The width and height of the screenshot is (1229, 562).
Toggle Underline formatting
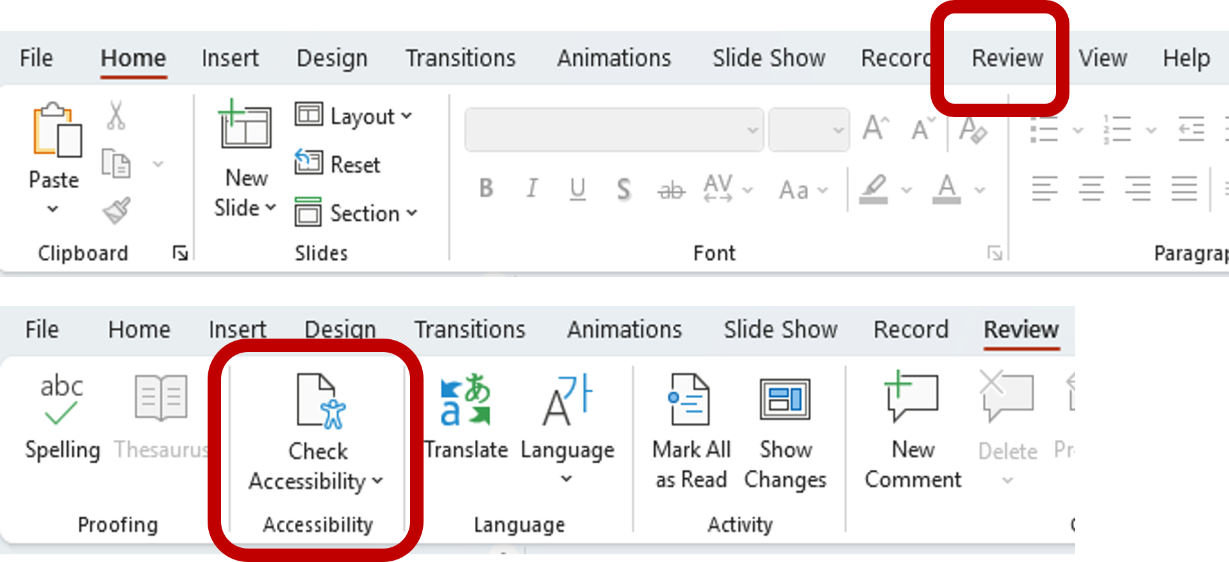[x=577, y=189]
